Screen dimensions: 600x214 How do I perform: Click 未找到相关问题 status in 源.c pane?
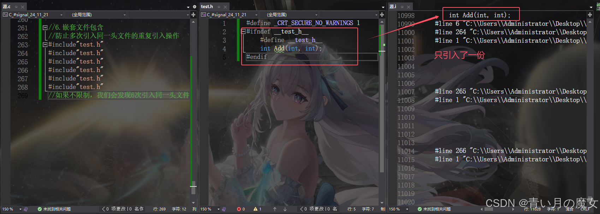click(57, 209)
